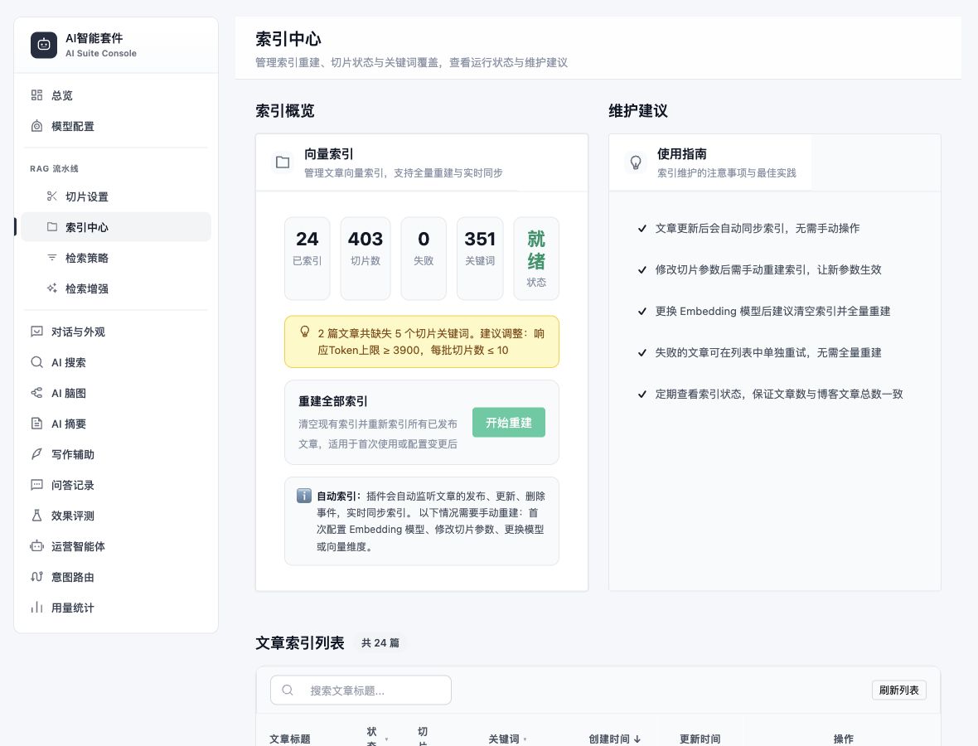Screen dimensions: 978x746
Task: Click the 总览 dashboard grid icon
Action: coord(36,94)
